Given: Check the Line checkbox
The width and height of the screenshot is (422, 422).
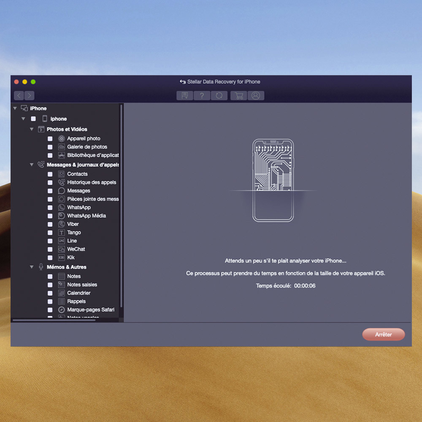Looking at the screenshot, I should tap(50, 241).
